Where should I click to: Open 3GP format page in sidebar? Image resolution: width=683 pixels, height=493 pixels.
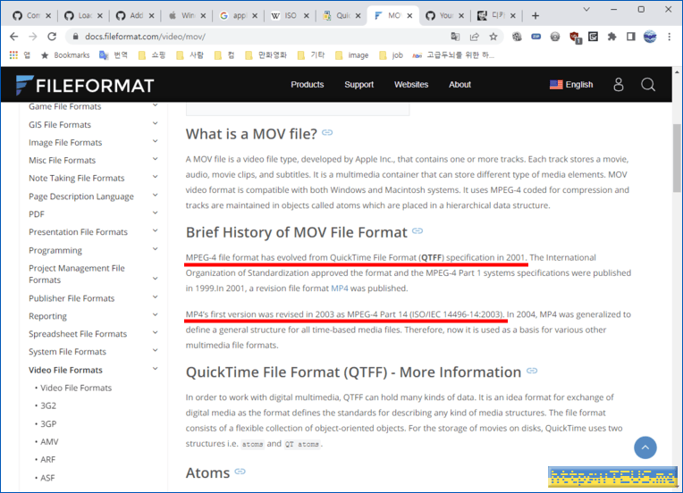(48, 424)
